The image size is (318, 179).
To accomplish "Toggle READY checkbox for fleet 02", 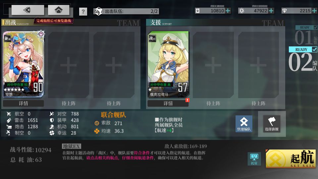I will point(314,49).
